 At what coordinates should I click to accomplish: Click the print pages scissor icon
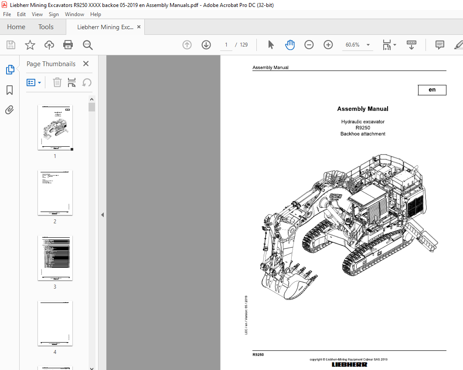[x=72, y=83]
